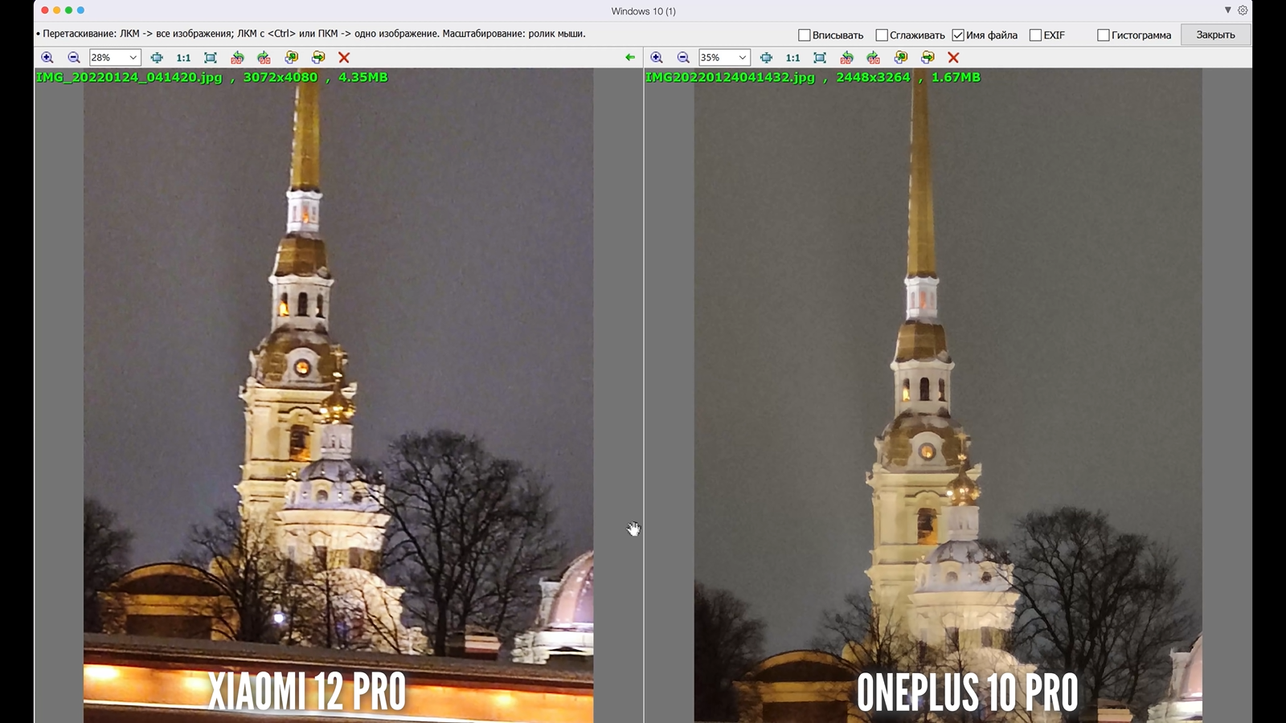Open the 28% zoom dropdown

(x=133, y=58)
